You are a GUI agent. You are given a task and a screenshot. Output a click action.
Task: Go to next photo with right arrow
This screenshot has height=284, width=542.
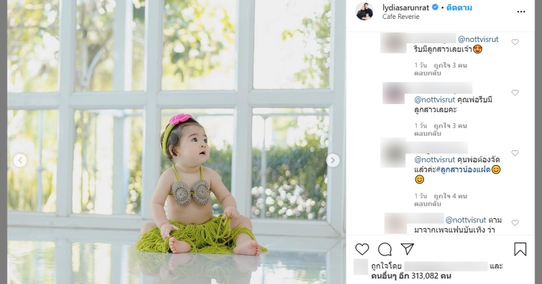pyautogui.click(x=333, y=160)
